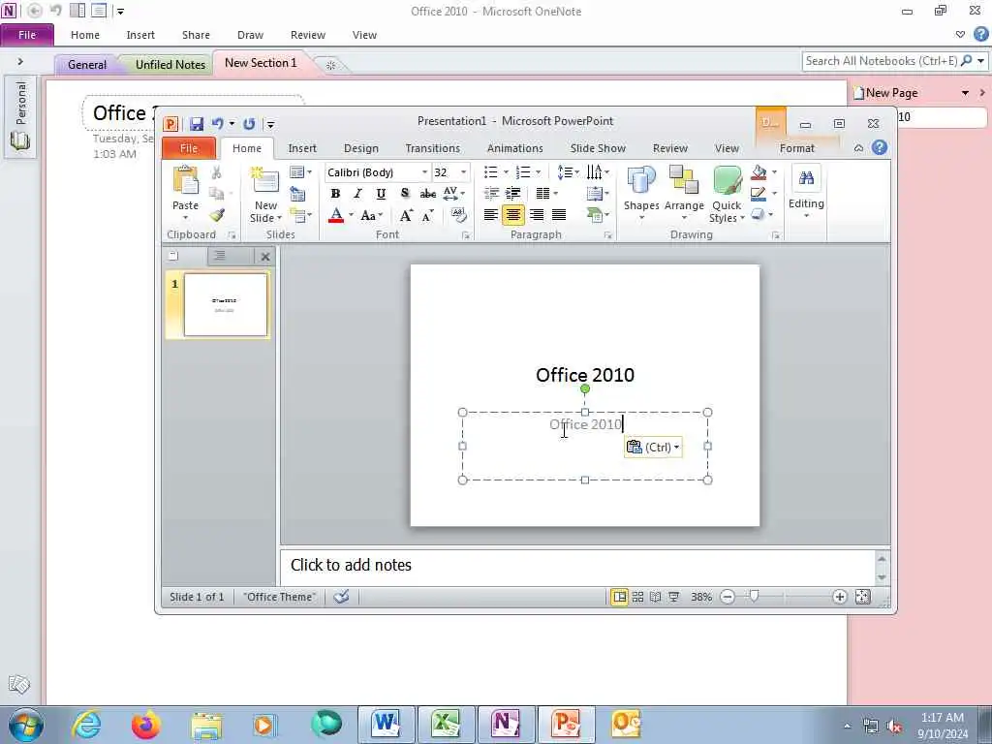Toggle Italic formatting
The image size is (992, 744).
point(357,194)
